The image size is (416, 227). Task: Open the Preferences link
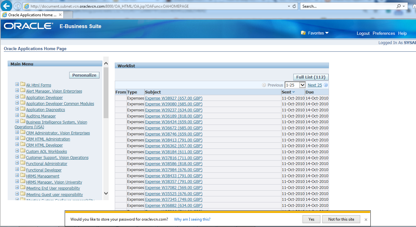pyautogui.click(x=384, y=33)
